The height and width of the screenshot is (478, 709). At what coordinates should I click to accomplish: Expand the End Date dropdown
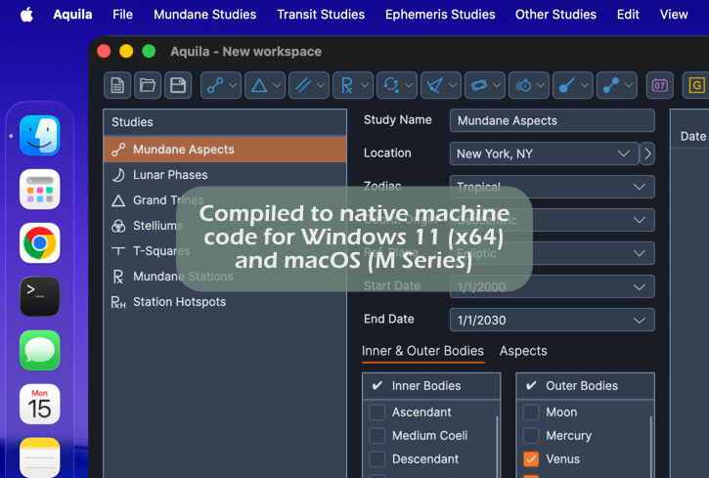pyautogui.click(x=552, y=321)
